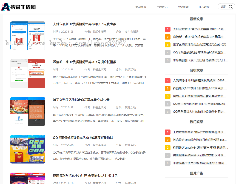Click 其他活动 category of 饿了么 article
The width and height of the screenshot is (236, 184).
[130, 108]
